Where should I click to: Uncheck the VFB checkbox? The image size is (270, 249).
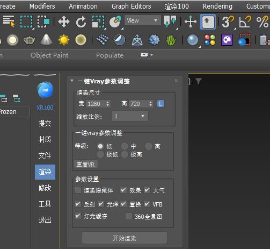pos(147,204)
